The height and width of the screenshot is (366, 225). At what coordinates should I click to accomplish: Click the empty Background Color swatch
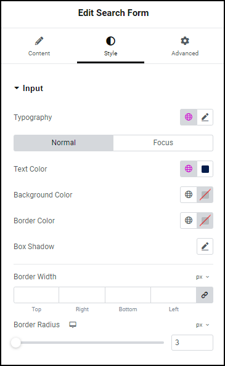tap(205, 194)
